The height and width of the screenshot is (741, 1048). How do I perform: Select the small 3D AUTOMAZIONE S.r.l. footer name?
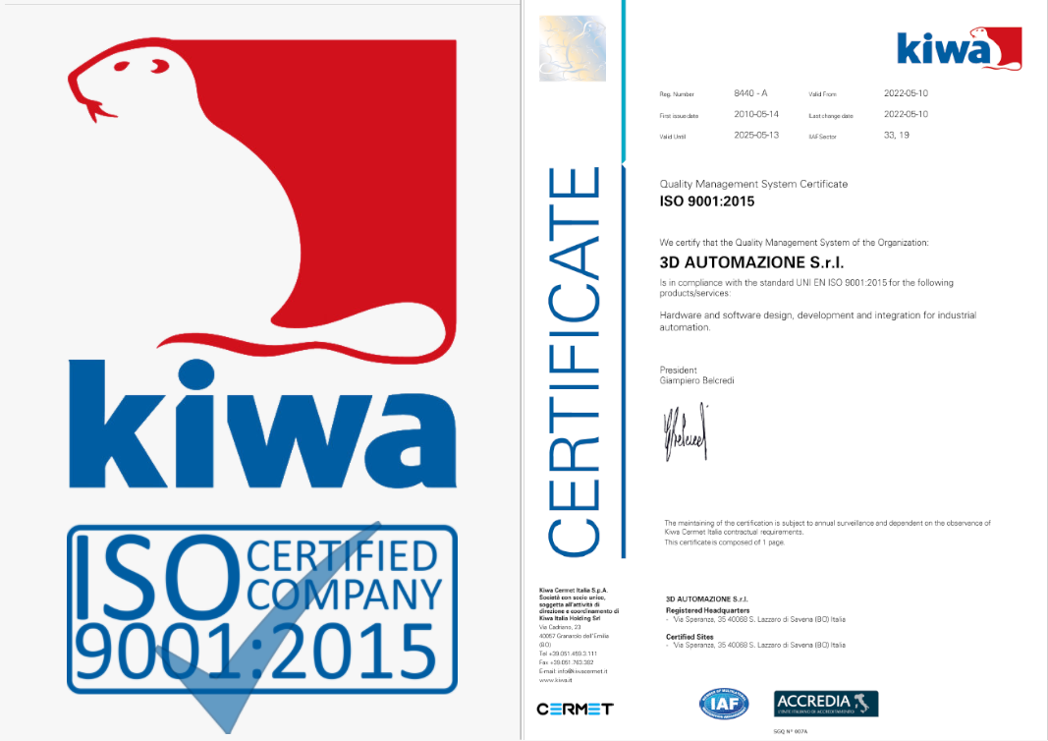706,599
